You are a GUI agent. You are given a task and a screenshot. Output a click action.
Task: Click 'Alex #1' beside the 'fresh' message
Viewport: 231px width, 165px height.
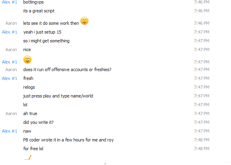(x=10, y=78)
